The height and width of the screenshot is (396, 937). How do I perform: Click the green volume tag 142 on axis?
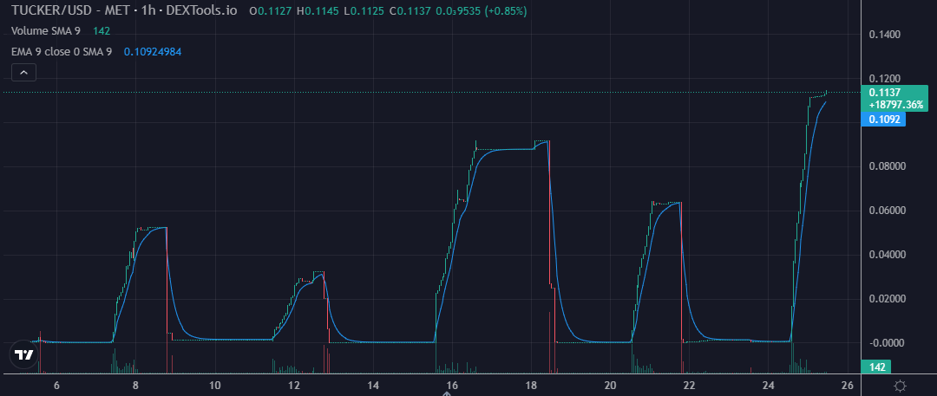pyautogui.click(x=876, y=367)
